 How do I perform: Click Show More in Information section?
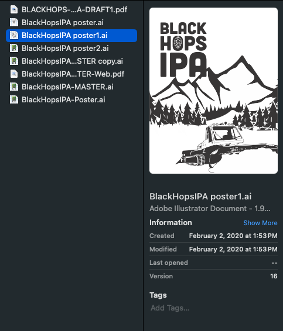[260, 223]
